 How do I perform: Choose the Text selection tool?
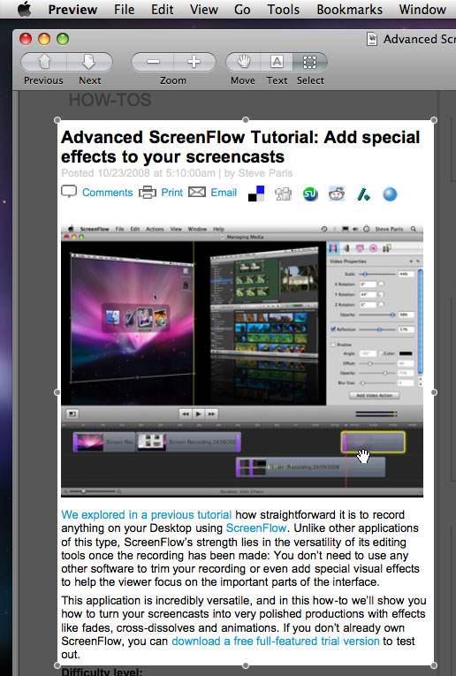[x=277, y=62]
